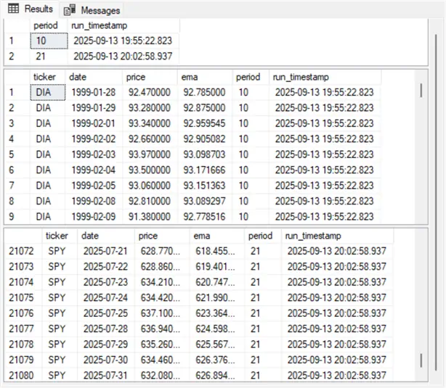Select period cell in DIA row 6
This screenshot has width=446, height=388.
tap(251, 170)
